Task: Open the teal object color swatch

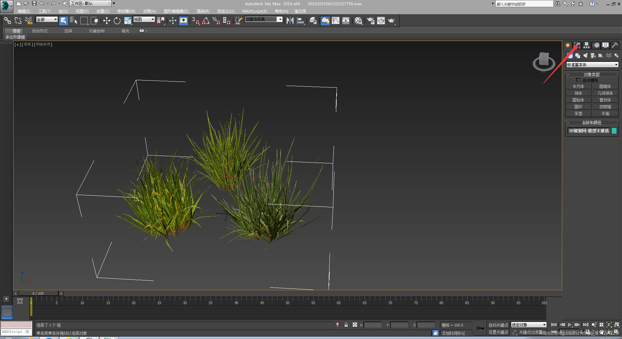Action: click(x=614, y=131)
